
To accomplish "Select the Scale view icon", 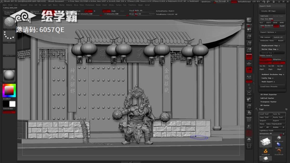I will point(249,106).
